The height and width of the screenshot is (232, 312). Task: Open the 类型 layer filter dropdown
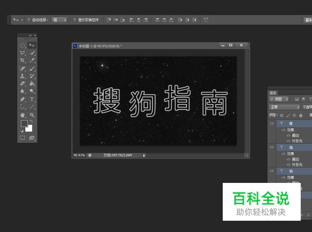tap(279, 99)
